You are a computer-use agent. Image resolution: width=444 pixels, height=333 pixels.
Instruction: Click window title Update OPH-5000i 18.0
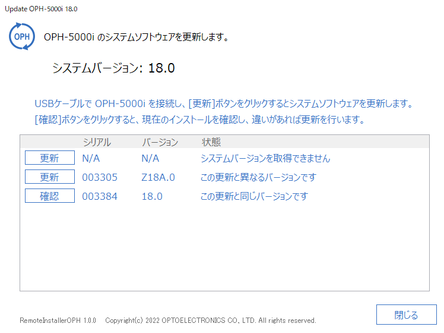[41, 9]
